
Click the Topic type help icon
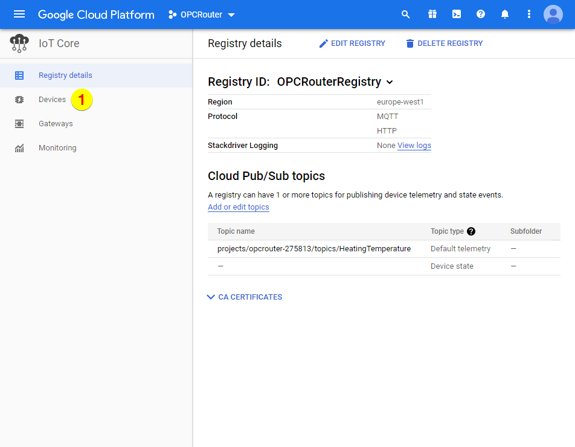coord(471,231)
